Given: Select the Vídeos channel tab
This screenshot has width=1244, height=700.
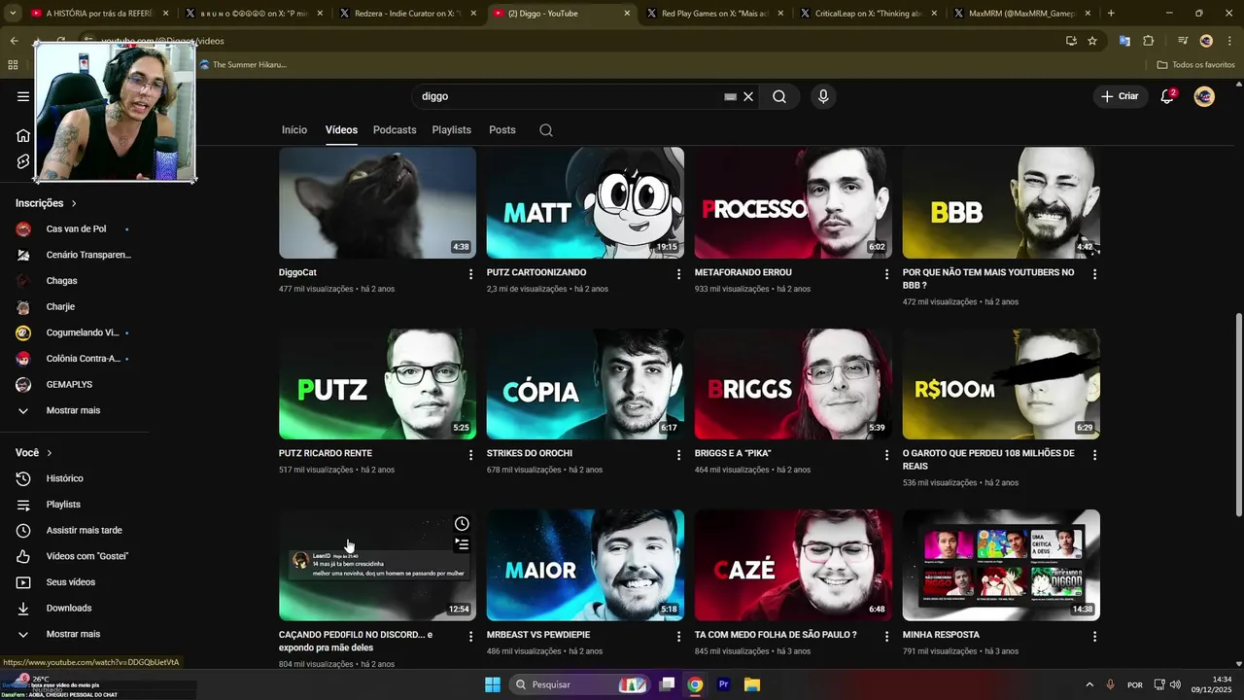Looking at the screenshot, I should tap(341, 130).
